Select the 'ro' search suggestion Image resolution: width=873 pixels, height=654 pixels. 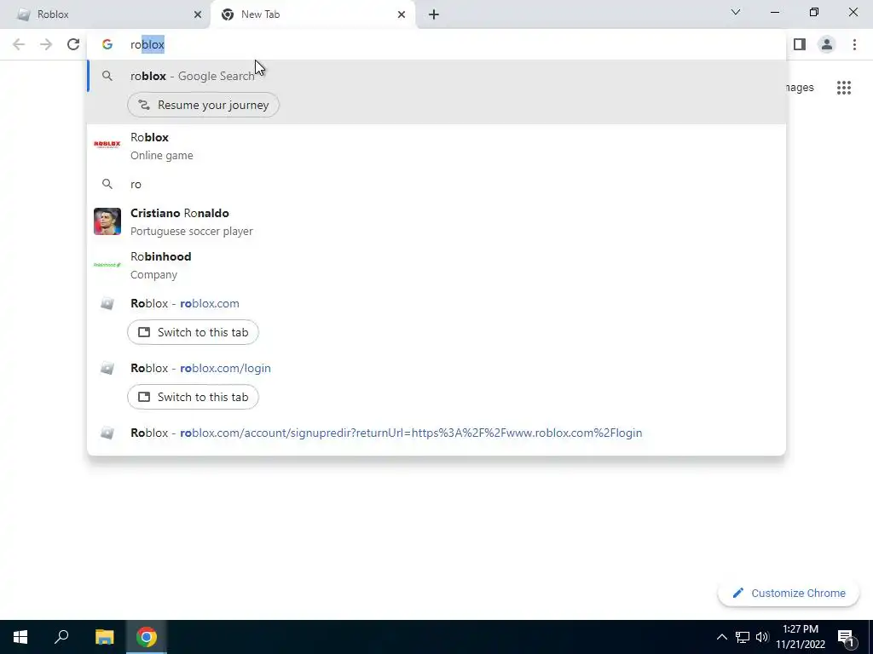pyautogui.click(x=436, y=184)
